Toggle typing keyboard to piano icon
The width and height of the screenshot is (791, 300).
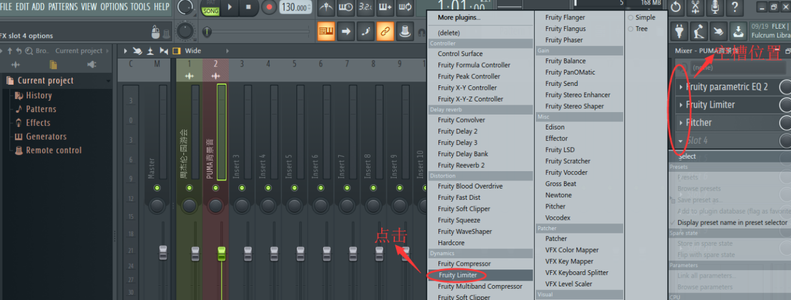(326, 30)
